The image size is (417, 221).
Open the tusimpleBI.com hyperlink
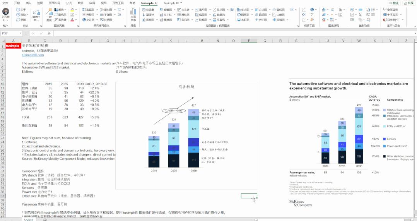click(x=33, y=55)
